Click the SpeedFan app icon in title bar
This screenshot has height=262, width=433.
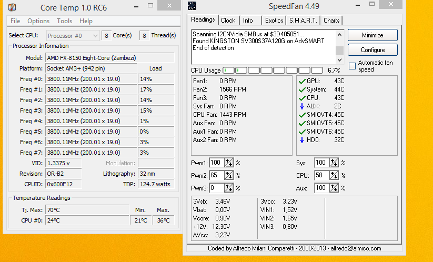coord(192,6)
